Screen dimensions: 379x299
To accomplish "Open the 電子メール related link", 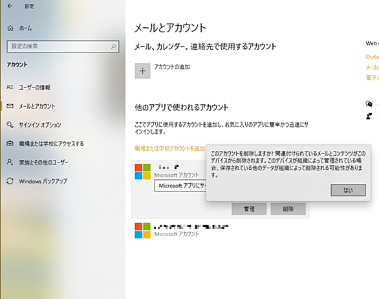I will point(373,78).
